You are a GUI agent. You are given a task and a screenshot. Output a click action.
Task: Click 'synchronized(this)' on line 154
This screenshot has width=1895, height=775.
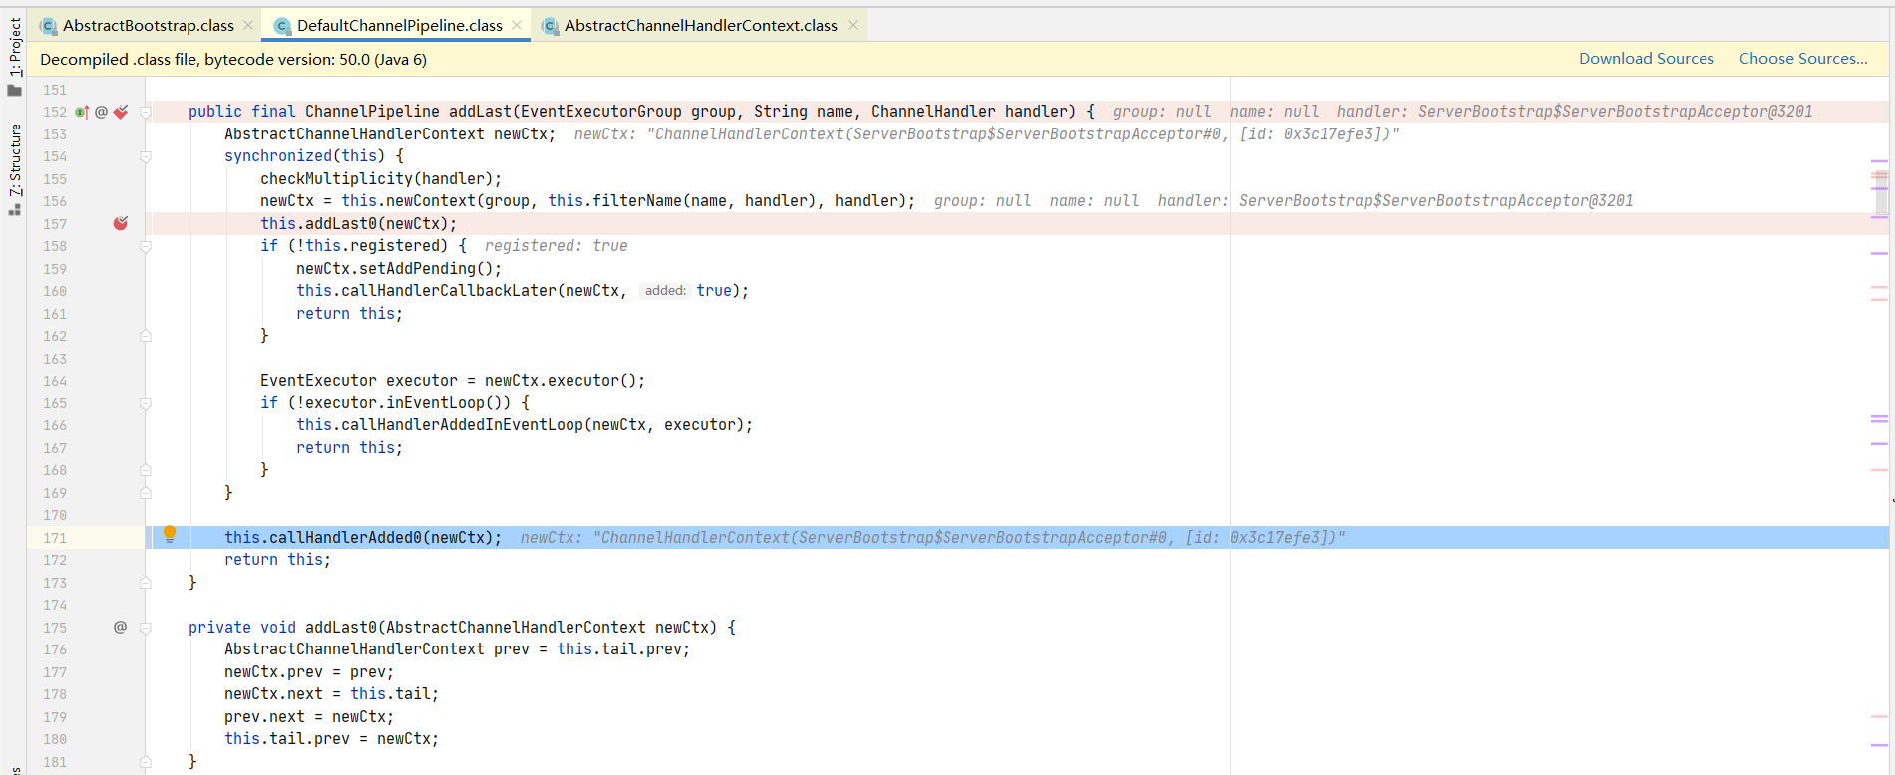coord(305,156)
